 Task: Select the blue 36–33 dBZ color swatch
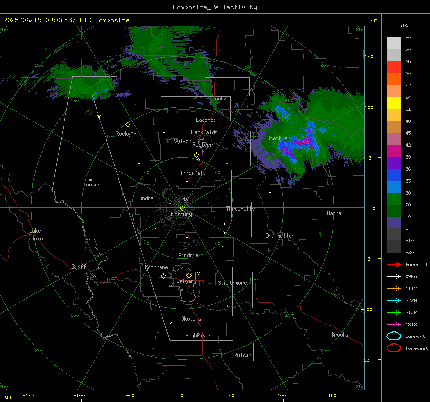[x=394, y=175]
